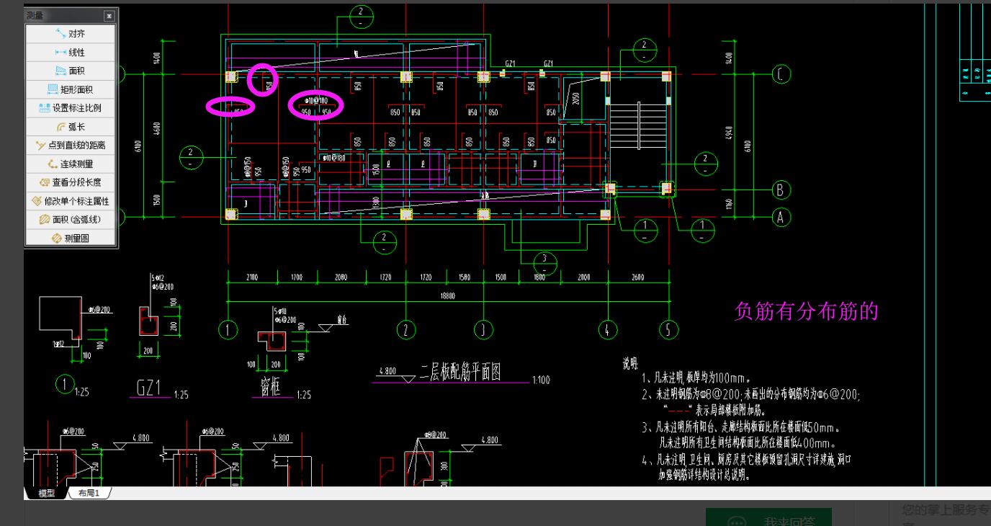Select axis bubble B on the right
Viewport: 991px width, 526px height.
781,190
